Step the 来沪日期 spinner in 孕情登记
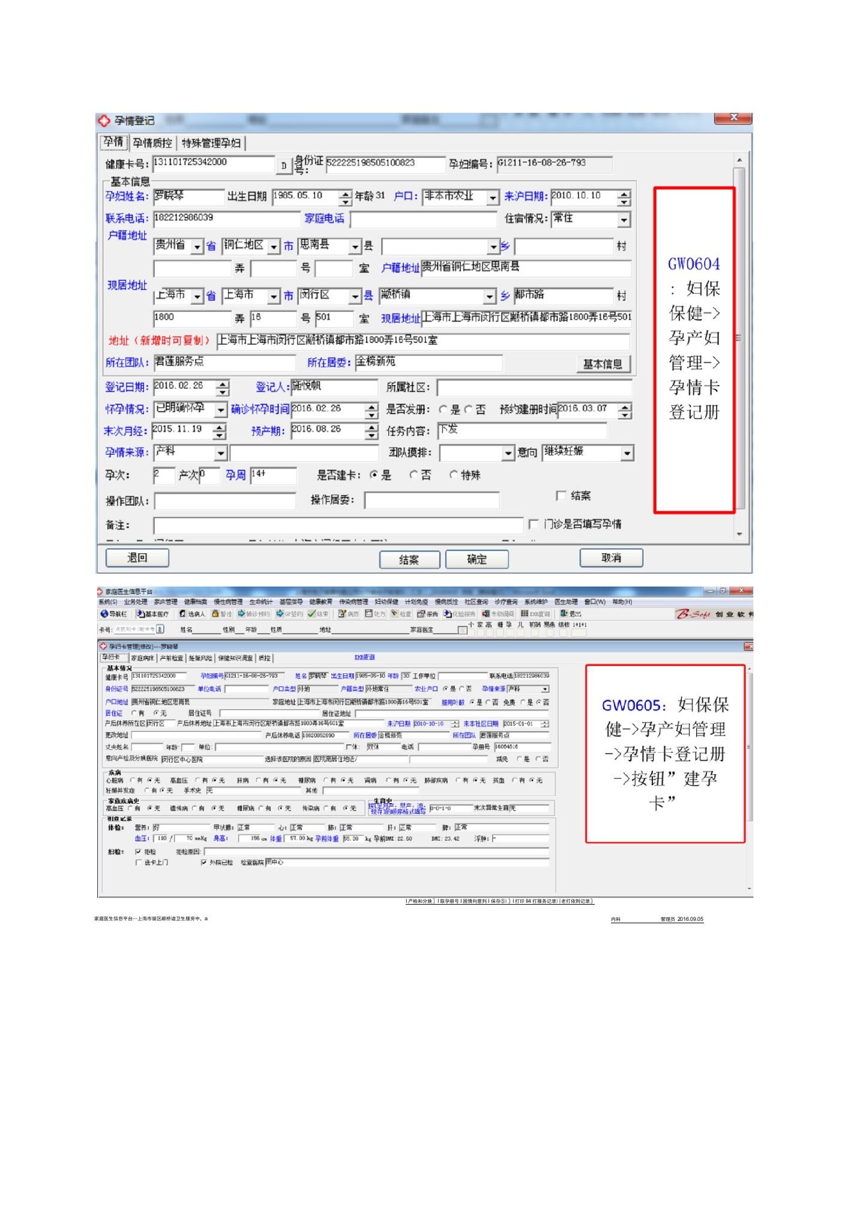Screen dimensions: 848x1226 coord(624,198)
